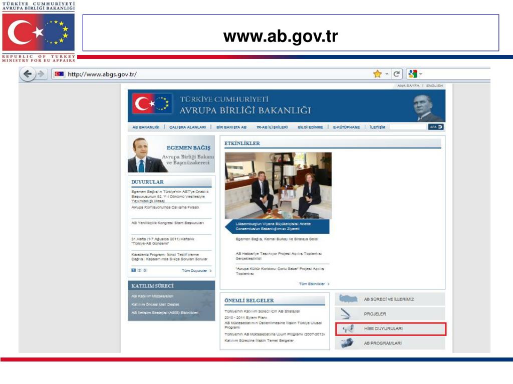Screen dimensions: 513x384
Task: Open AB İletişim Stratejisi (ABİS) Etkinlikleri link
Action: (165, 313)
